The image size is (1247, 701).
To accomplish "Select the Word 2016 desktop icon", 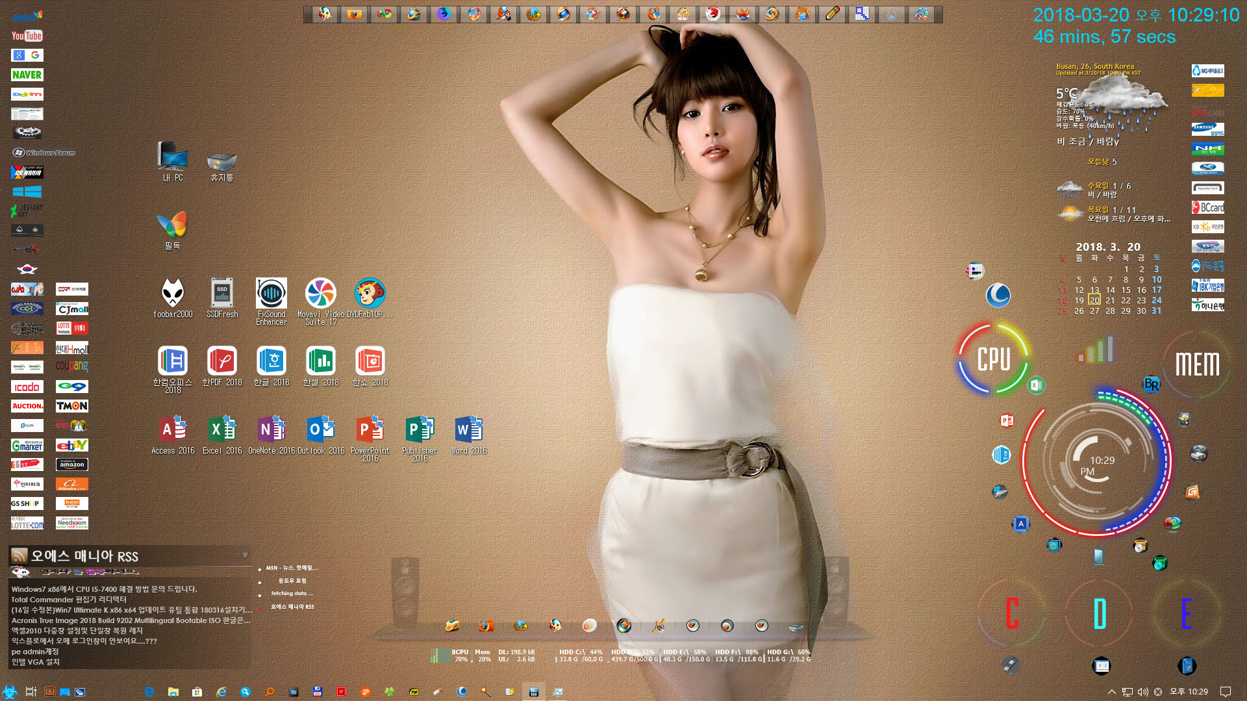I will 469,434.
